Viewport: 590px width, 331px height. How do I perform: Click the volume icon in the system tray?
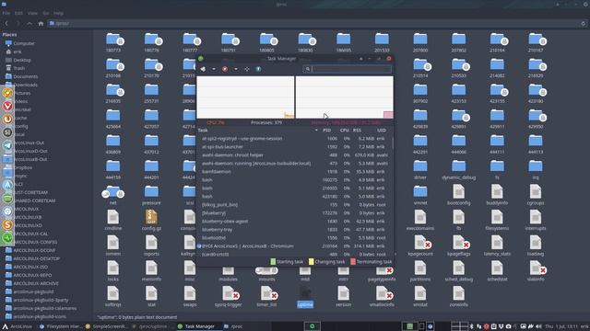[538, 326]
